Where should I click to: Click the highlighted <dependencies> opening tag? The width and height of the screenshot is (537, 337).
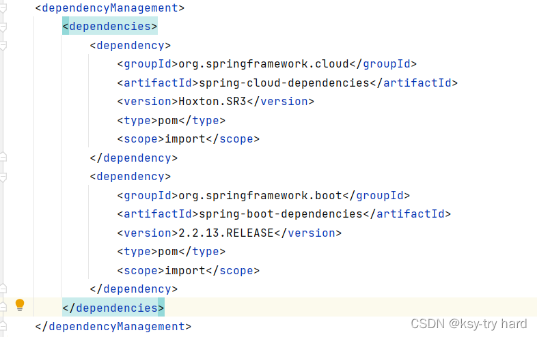(109, 27)
